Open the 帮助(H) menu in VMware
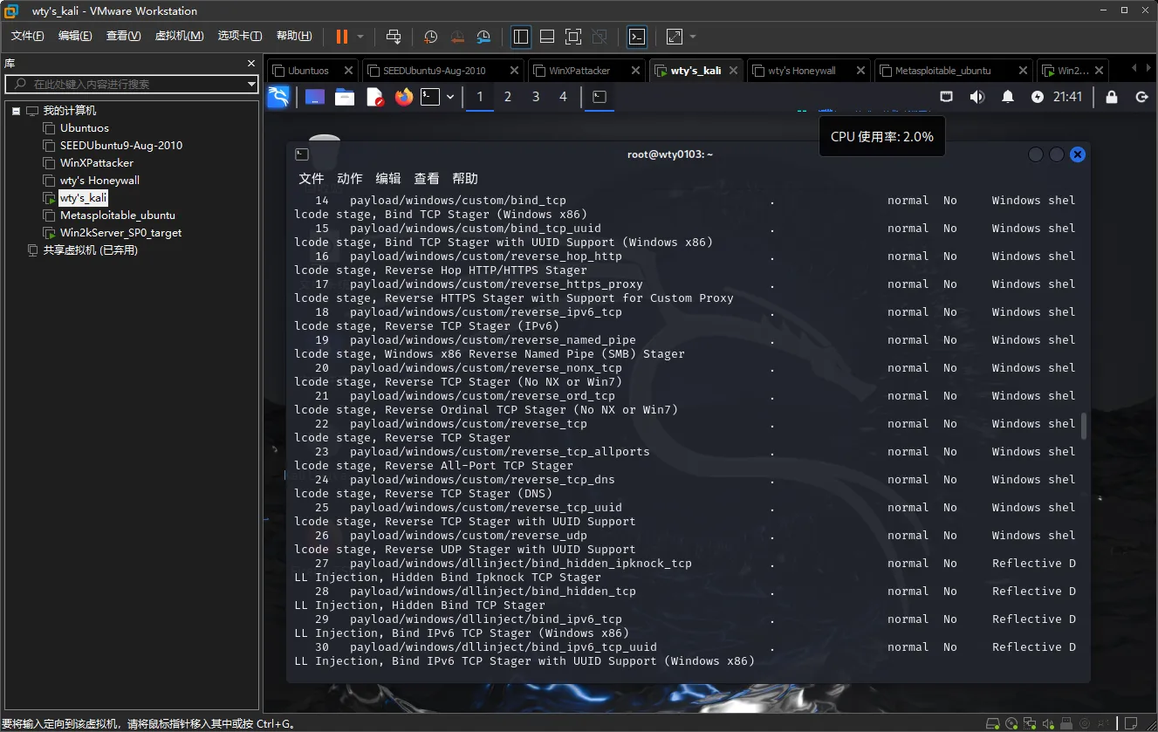 coord(294,36)
